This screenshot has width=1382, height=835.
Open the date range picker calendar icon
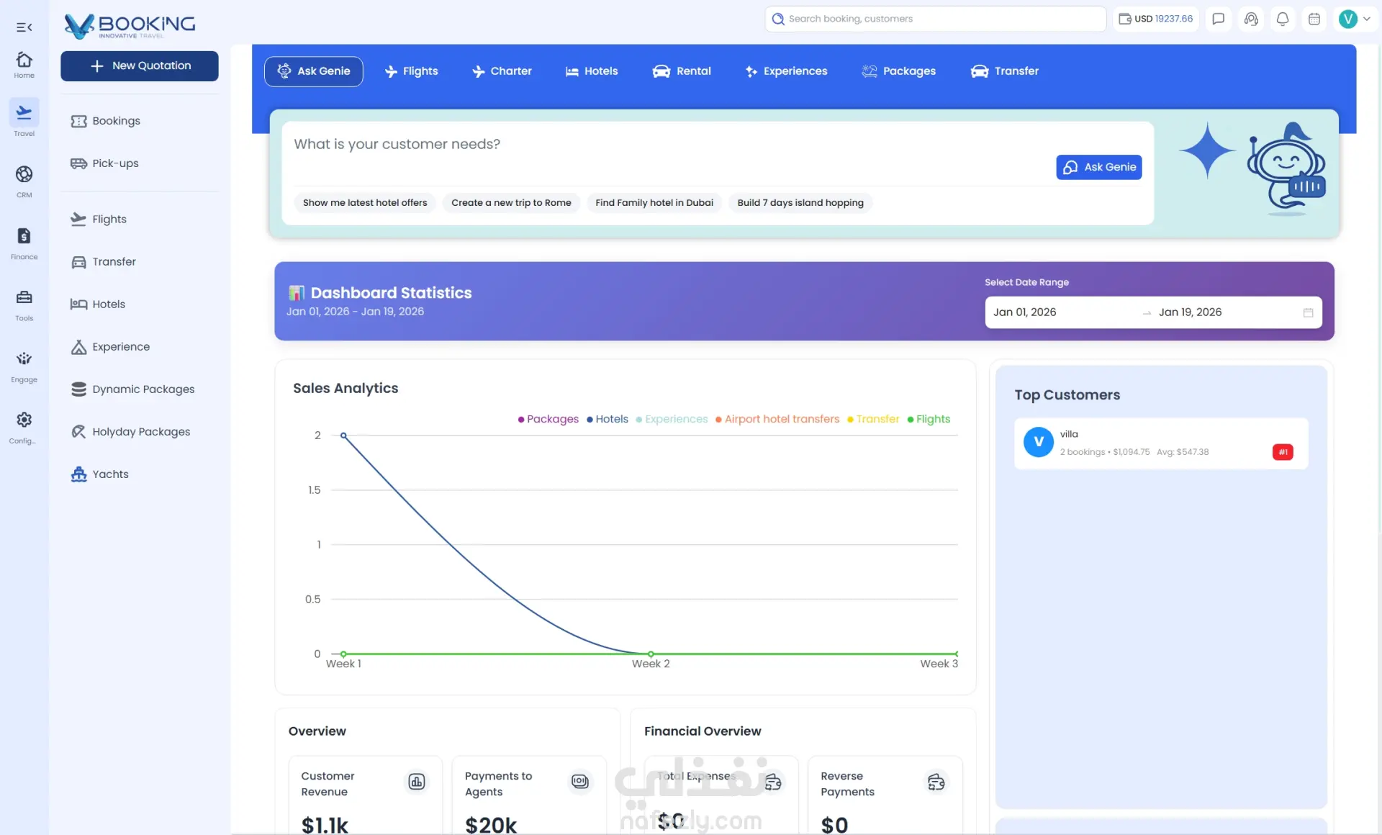coord(1308,312)
